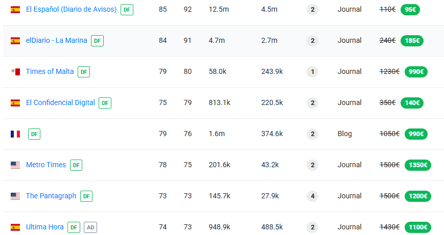Viewport: 444px width, 235px height.
Task: Open the El Español (Diario de Avisos) link
Action: (71, 9)
